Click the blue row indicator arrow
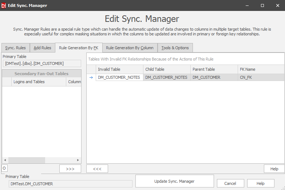The image size is (285, 190). point(91,77)
